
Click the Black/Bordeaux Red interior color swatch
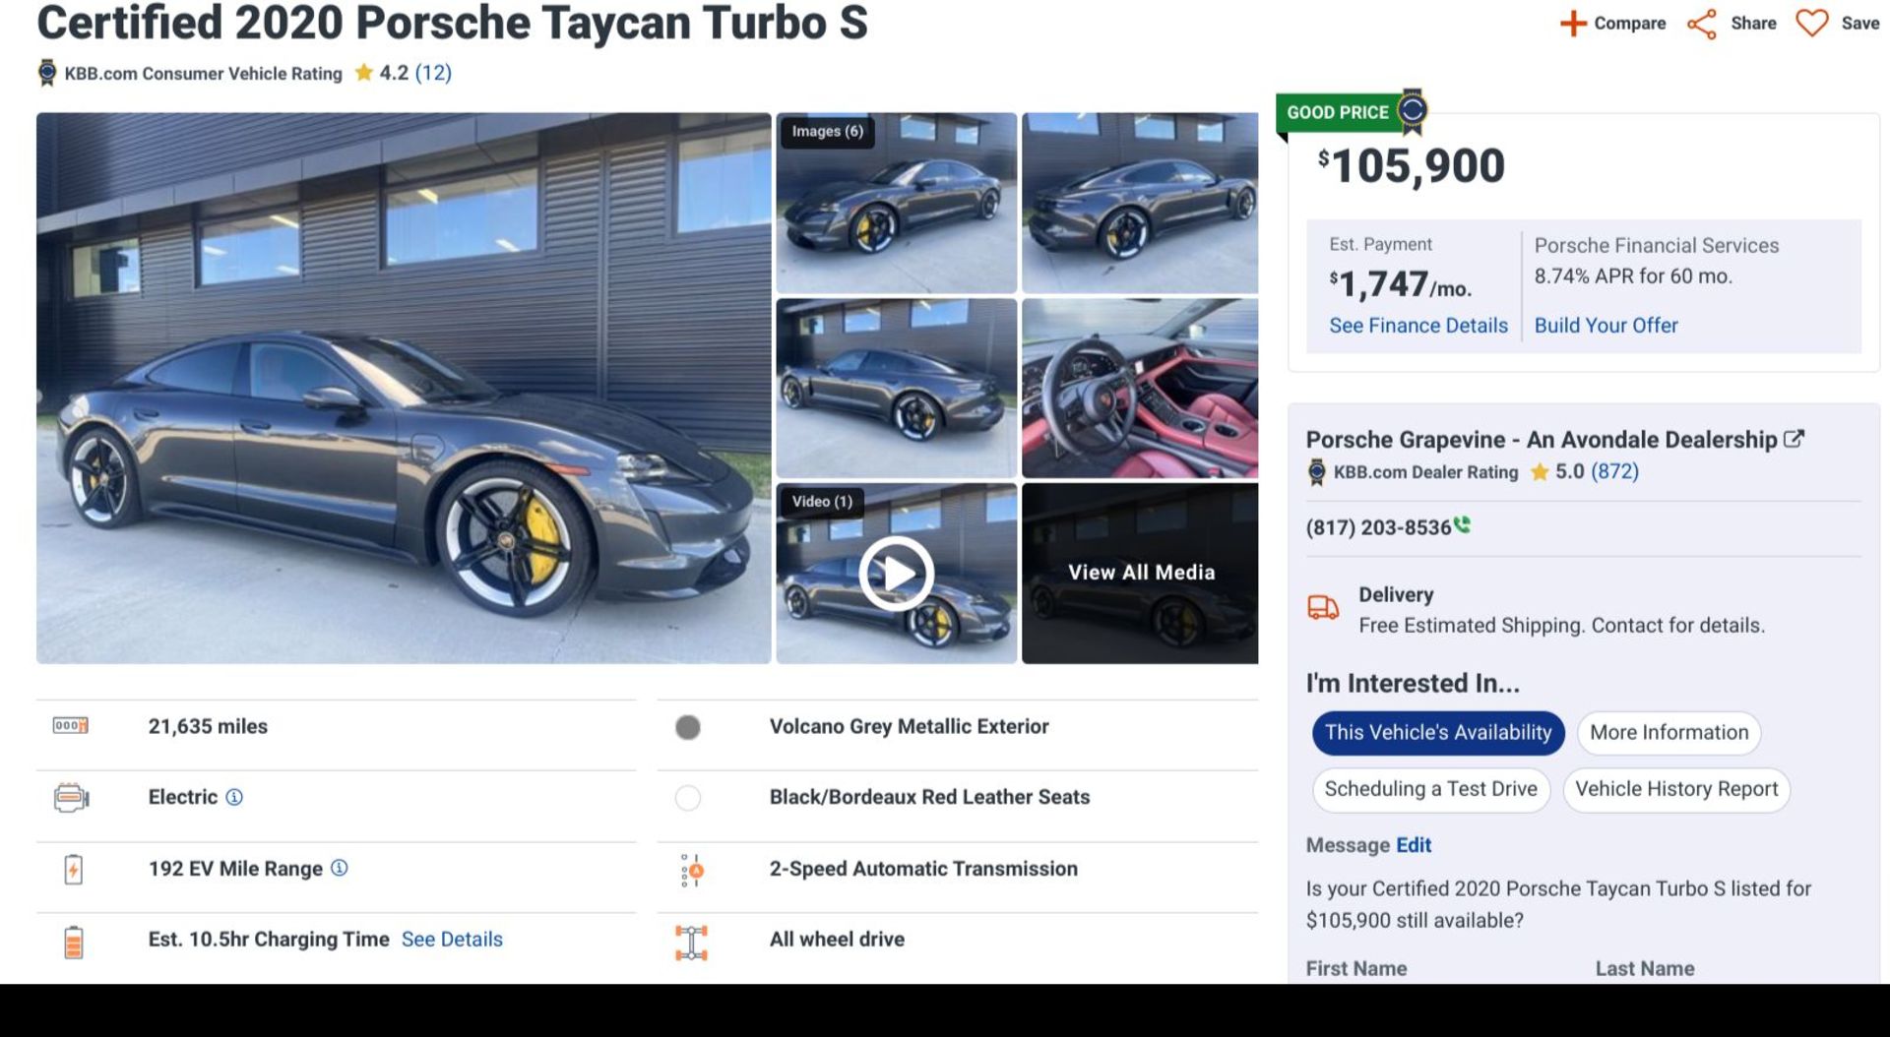(x=688, y=798)
